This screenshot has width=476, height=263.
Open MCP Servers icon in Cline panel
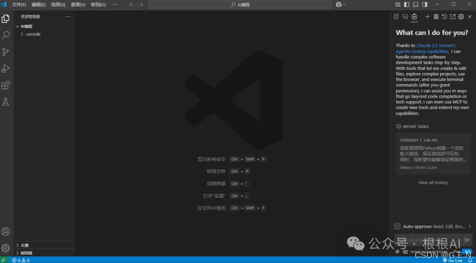(x=436, y=17)
